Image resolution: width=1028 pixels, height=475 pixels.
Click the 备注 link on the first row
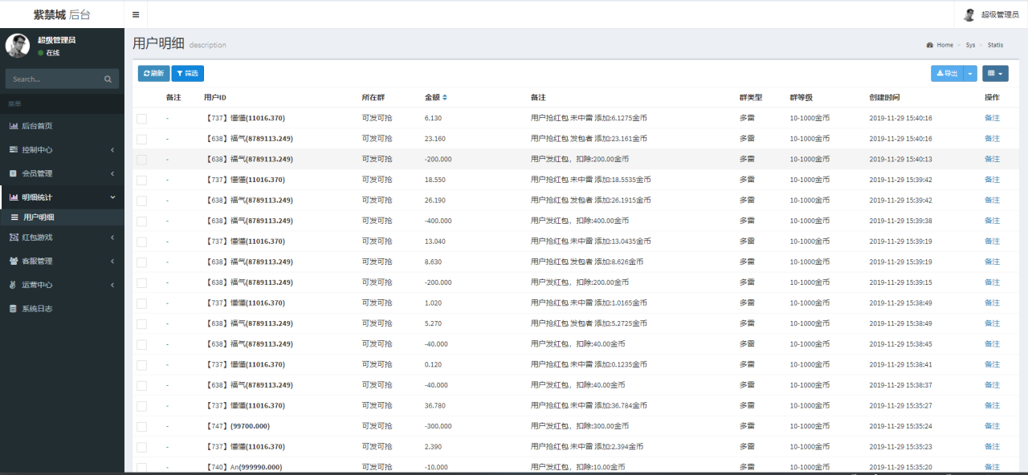(x=991, y=117)
